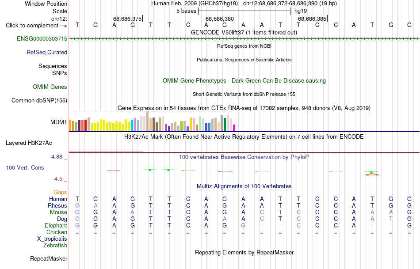This screenshot has height=269, width=420.
Task: Select the 100 Vert. Cons label
Action: 25,167
